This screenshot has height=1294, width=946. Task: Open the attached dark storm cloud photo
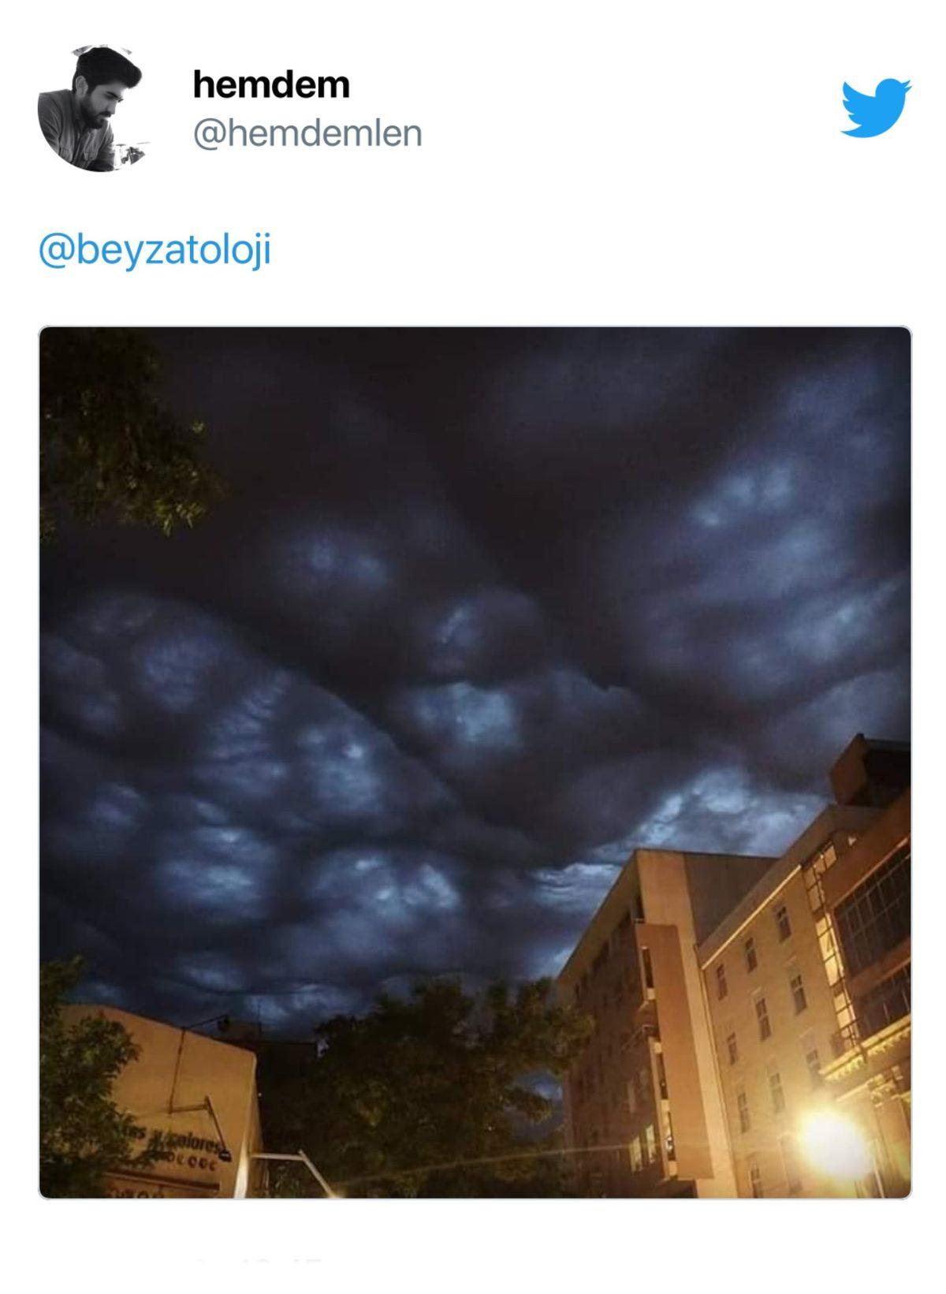point(475,762)
